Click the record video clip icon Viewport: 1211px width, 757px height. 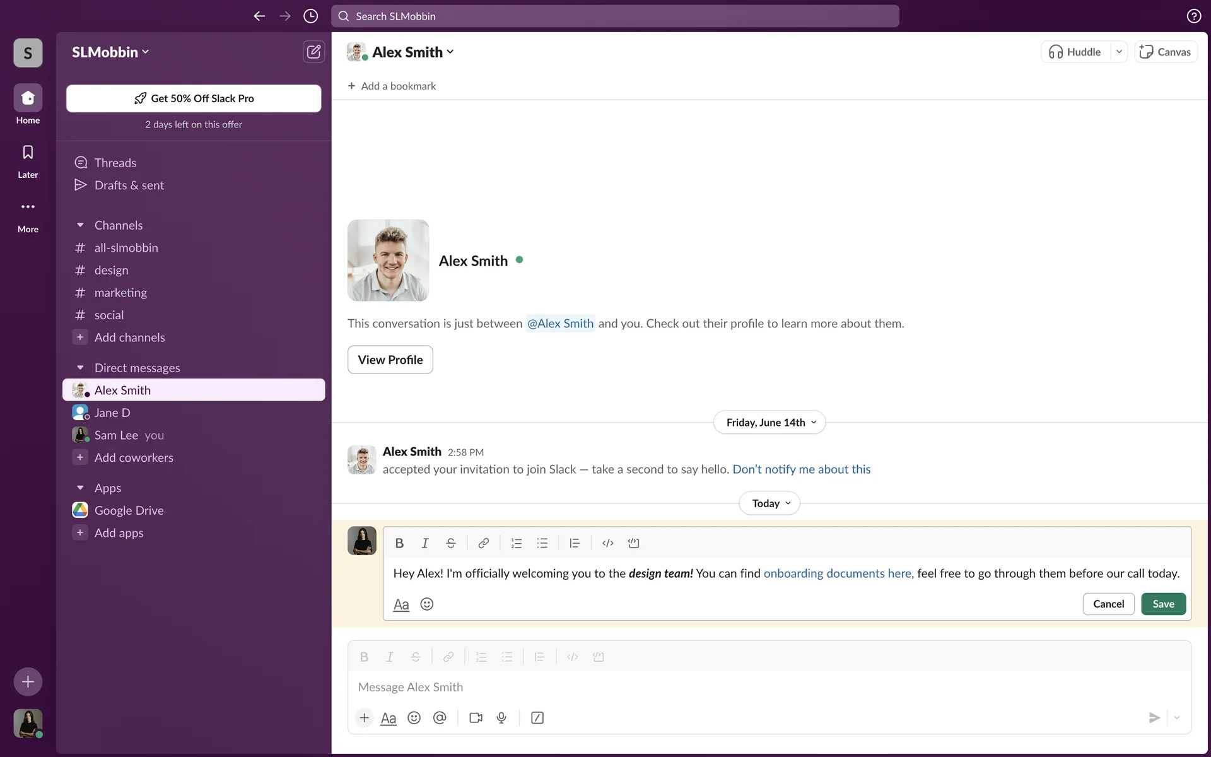pyautogui.click(x=476, y=718)
